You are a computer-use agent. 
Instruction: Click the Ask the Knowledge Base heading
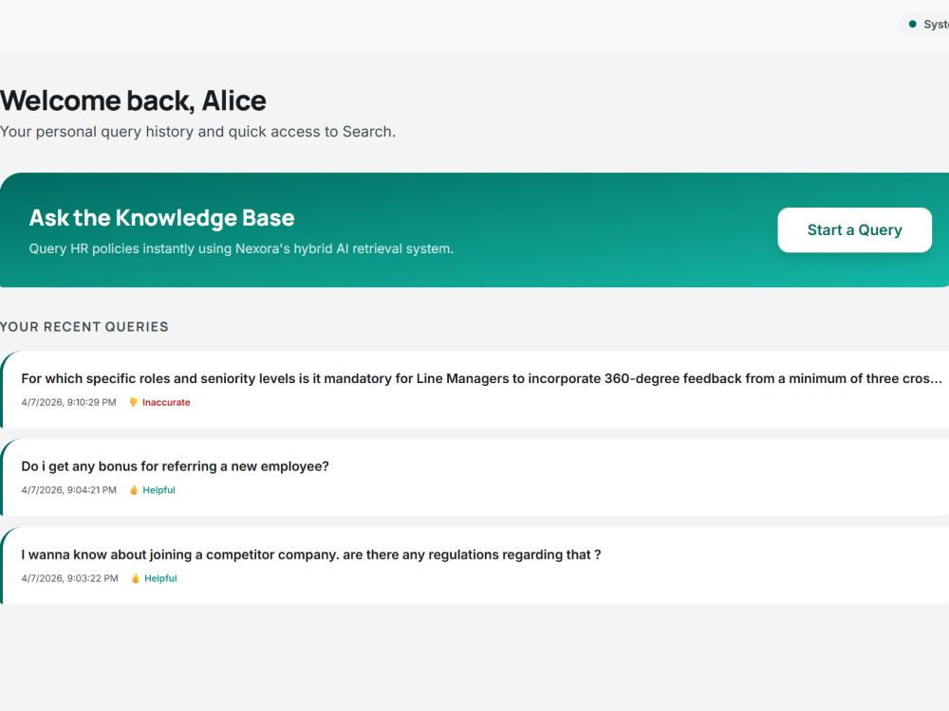tap(161, 218)
